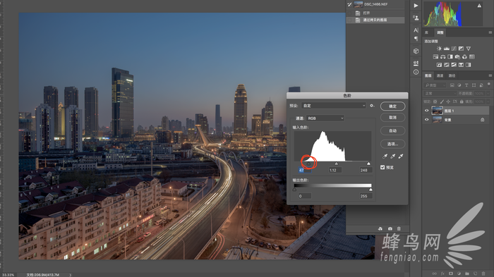Open the RGB channel dropdown

325,118
